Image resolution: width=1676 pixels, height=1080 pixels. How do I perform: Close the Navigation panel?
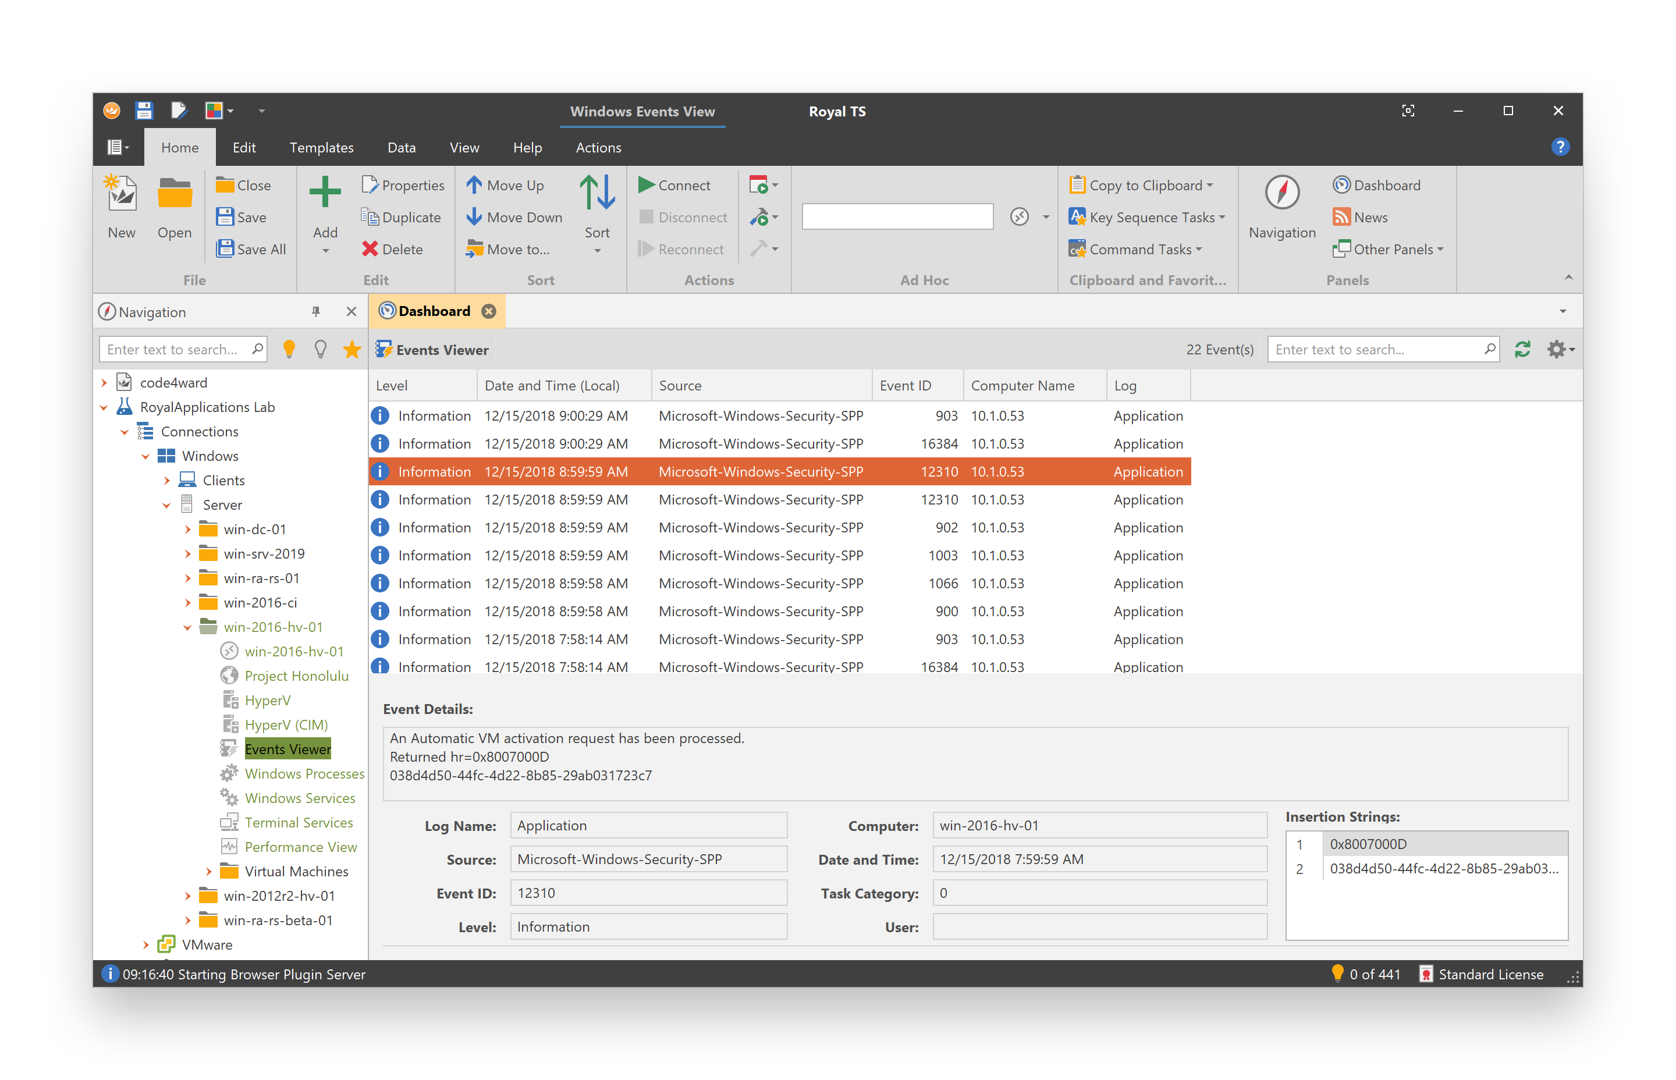351,311
